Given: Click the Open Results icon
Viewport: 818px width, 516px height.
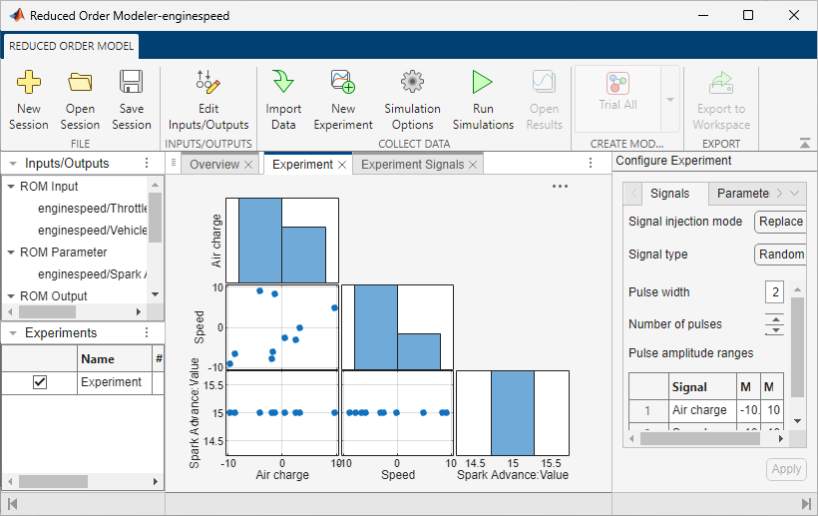Looking at the screenshot, I should click(x=544, y=82).
